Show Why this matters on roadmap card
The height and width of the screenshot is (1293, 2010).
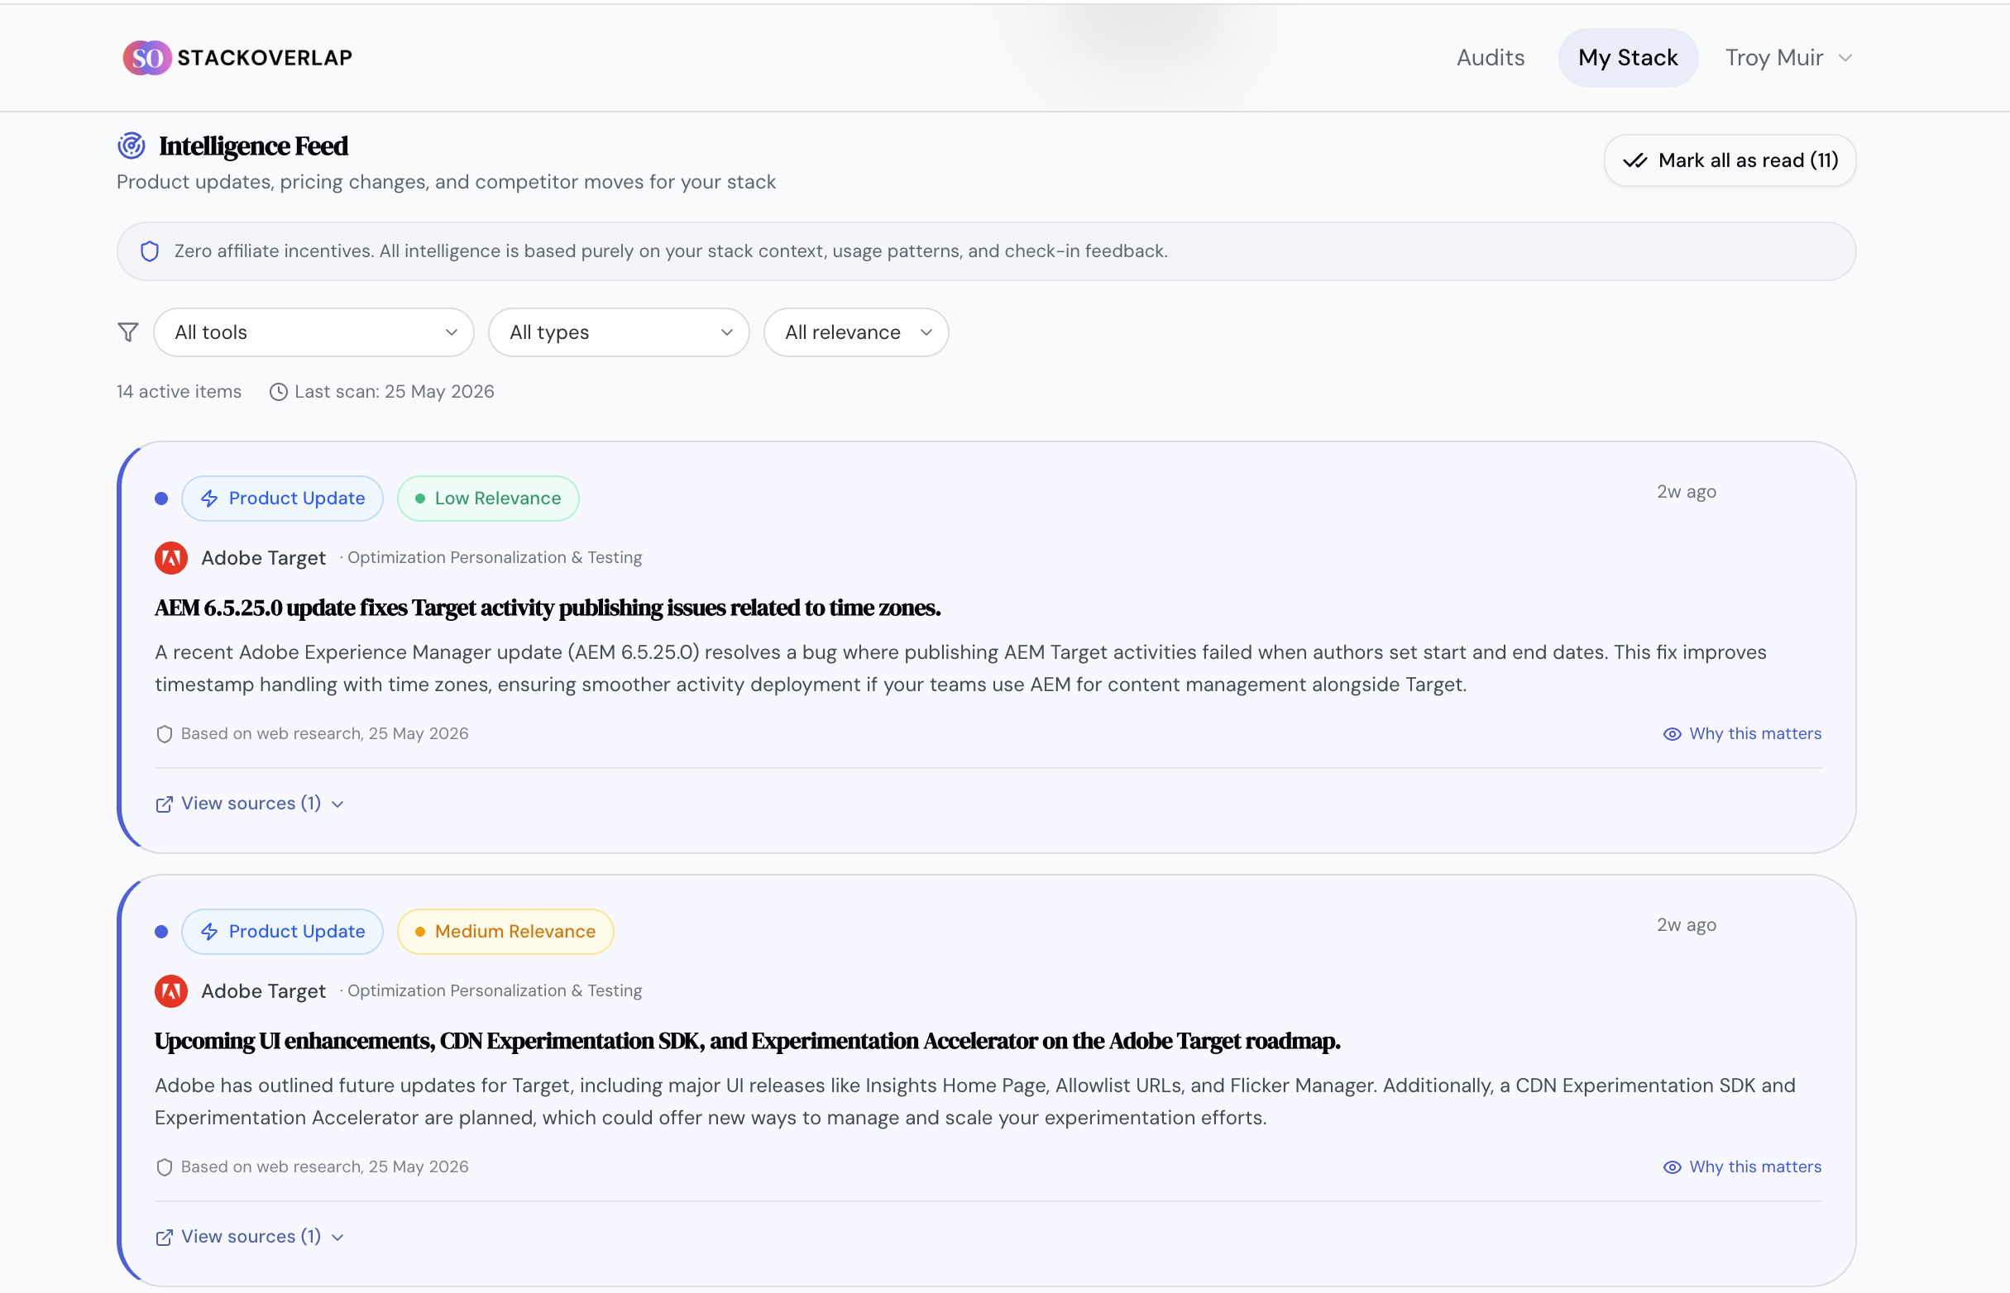[x=1742, y=1167]
